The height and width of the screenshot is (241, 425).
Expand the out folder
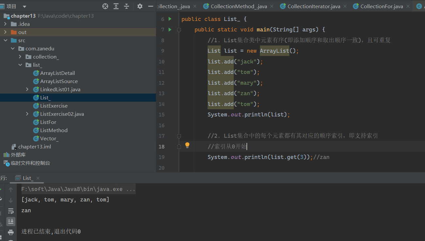[5, 32]
